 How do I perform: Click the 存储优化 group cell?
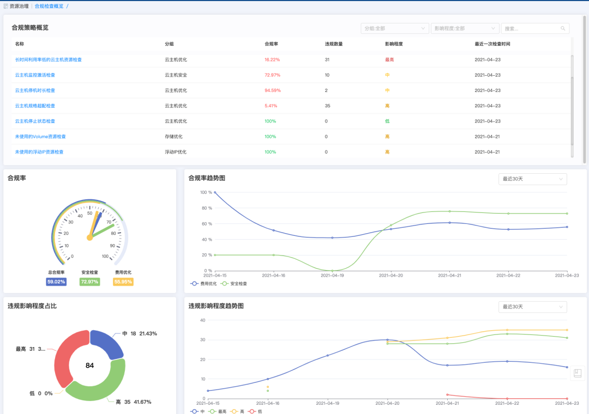[173, 137]
